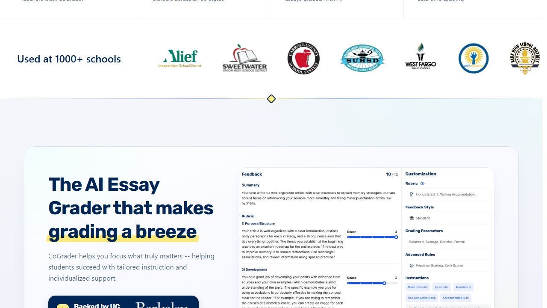Click the West Fargo Public Schools logo

coord(421,56)
